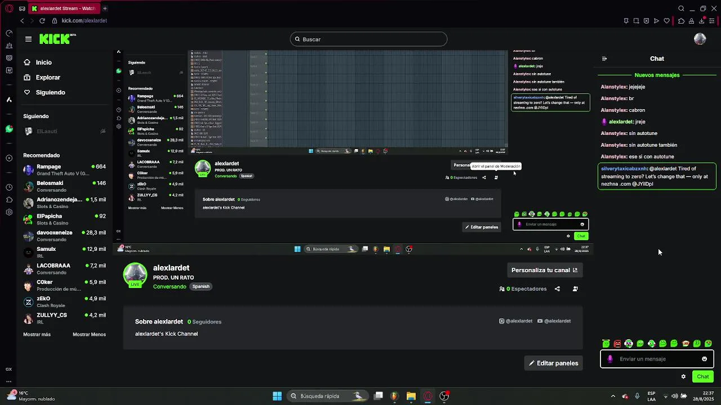Open WhatsApp in the Opera sidebar

point(9,129)
